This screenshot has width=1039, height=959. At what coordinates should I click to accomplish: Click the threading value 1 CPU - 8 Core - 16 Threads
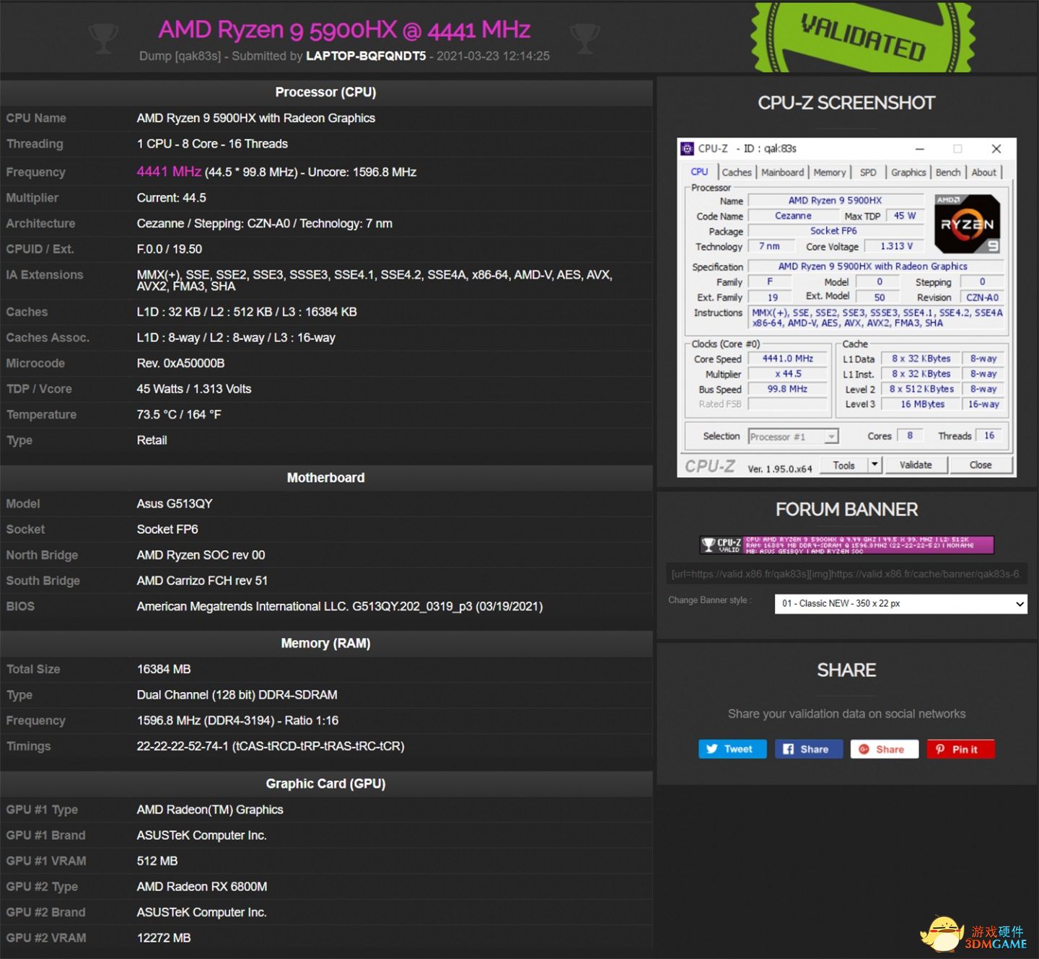click(212, 144)
